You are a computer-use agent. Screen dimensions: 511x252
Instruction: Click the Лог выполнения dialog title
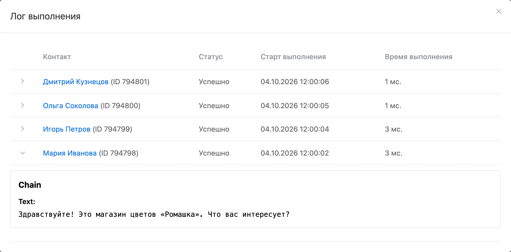tap(45, 16)
